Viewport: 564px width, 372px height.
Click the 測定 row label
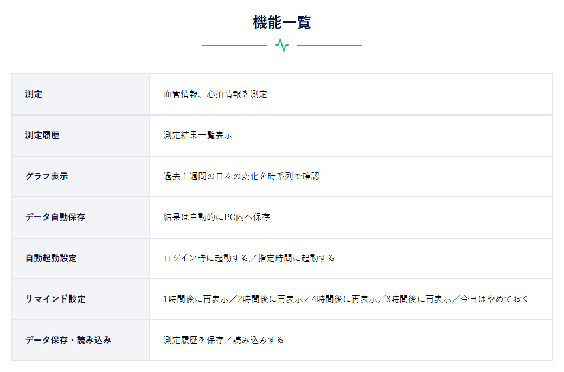click(34, 94)
